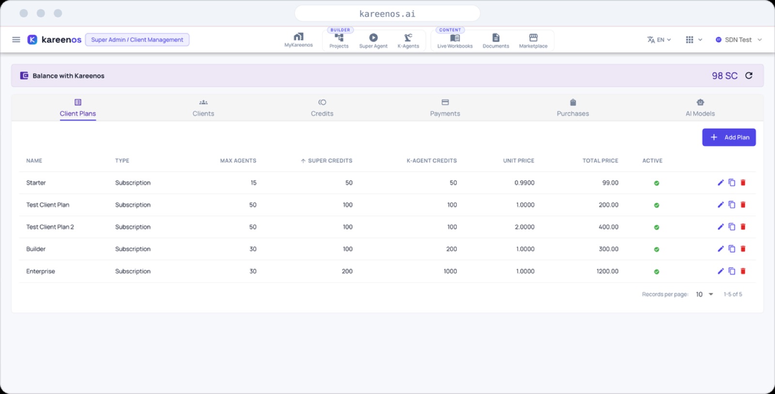Edit the Enterprise plan
This screenshot has width=775, height=394.
coord(721,271)
